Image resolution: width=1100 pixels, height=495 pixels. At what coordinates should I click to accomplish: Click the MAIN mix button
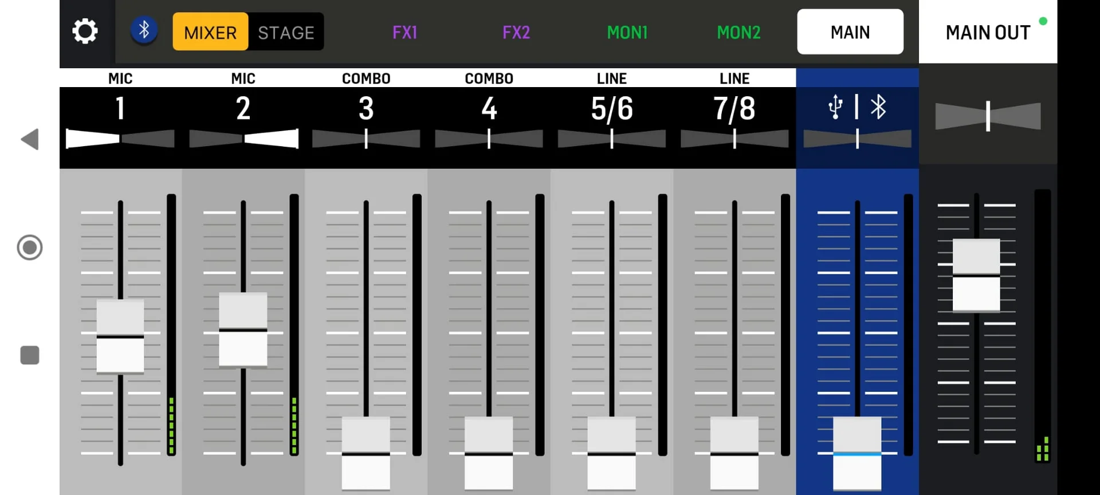[850, 32]
